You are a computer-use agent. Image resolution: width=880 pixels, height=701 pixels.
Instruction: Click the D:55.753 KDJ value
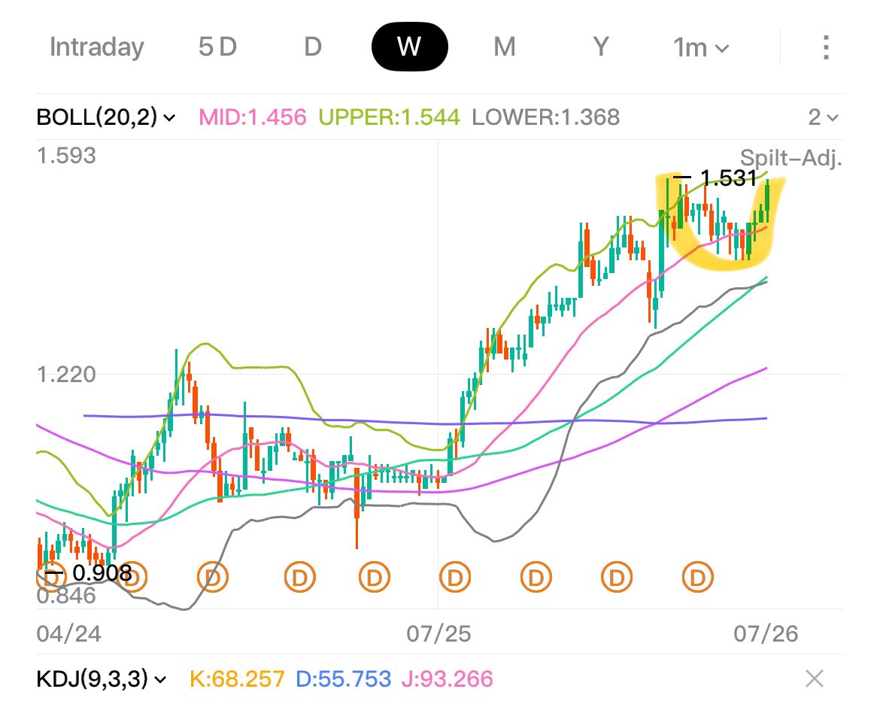click(x=343, y=679)
